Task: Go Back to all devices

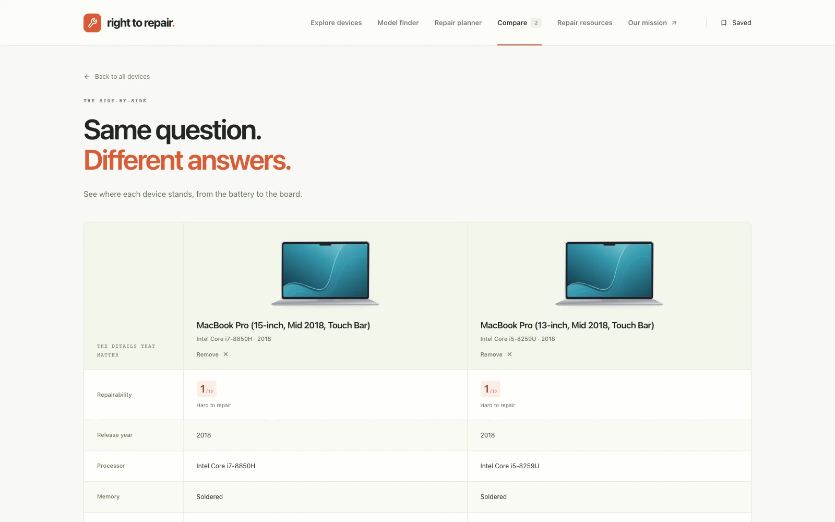Action: (117, 77)
